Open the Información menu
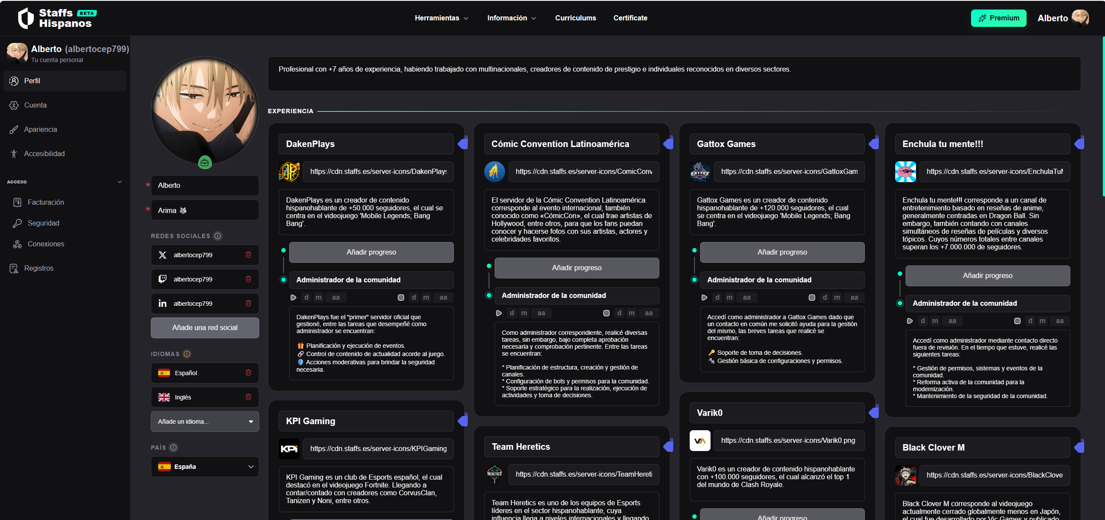1105x520 pixels. coord(512,18)
